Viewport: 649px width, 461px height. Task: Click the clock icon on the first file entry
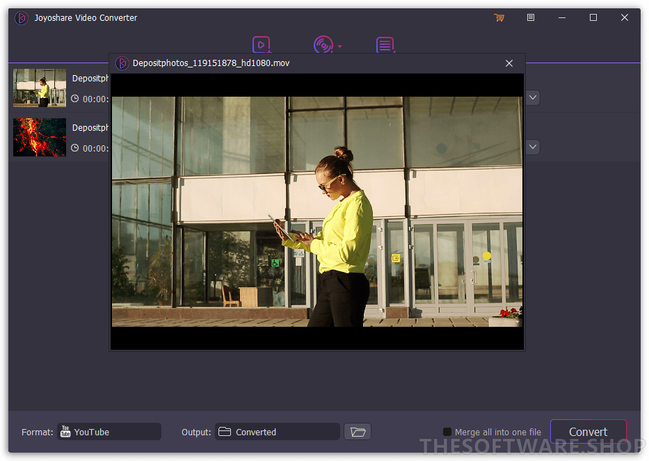coord(76,98)
